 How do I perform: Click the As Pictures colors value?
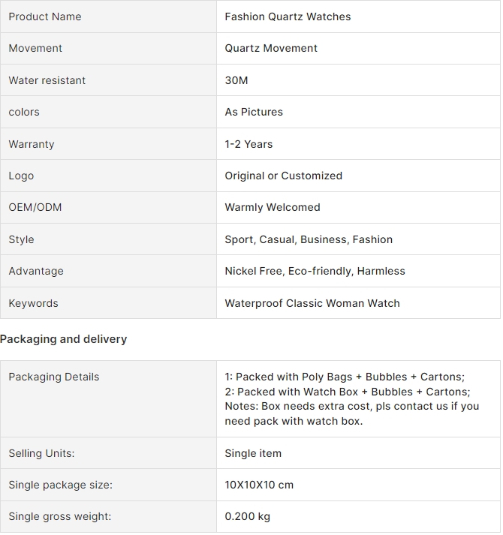pyautogui.click(x=255, y=113)
